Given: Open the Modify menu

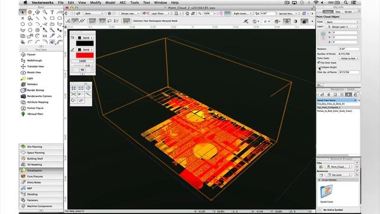Looking at the screenshot, I should click(x=96, y=2).
